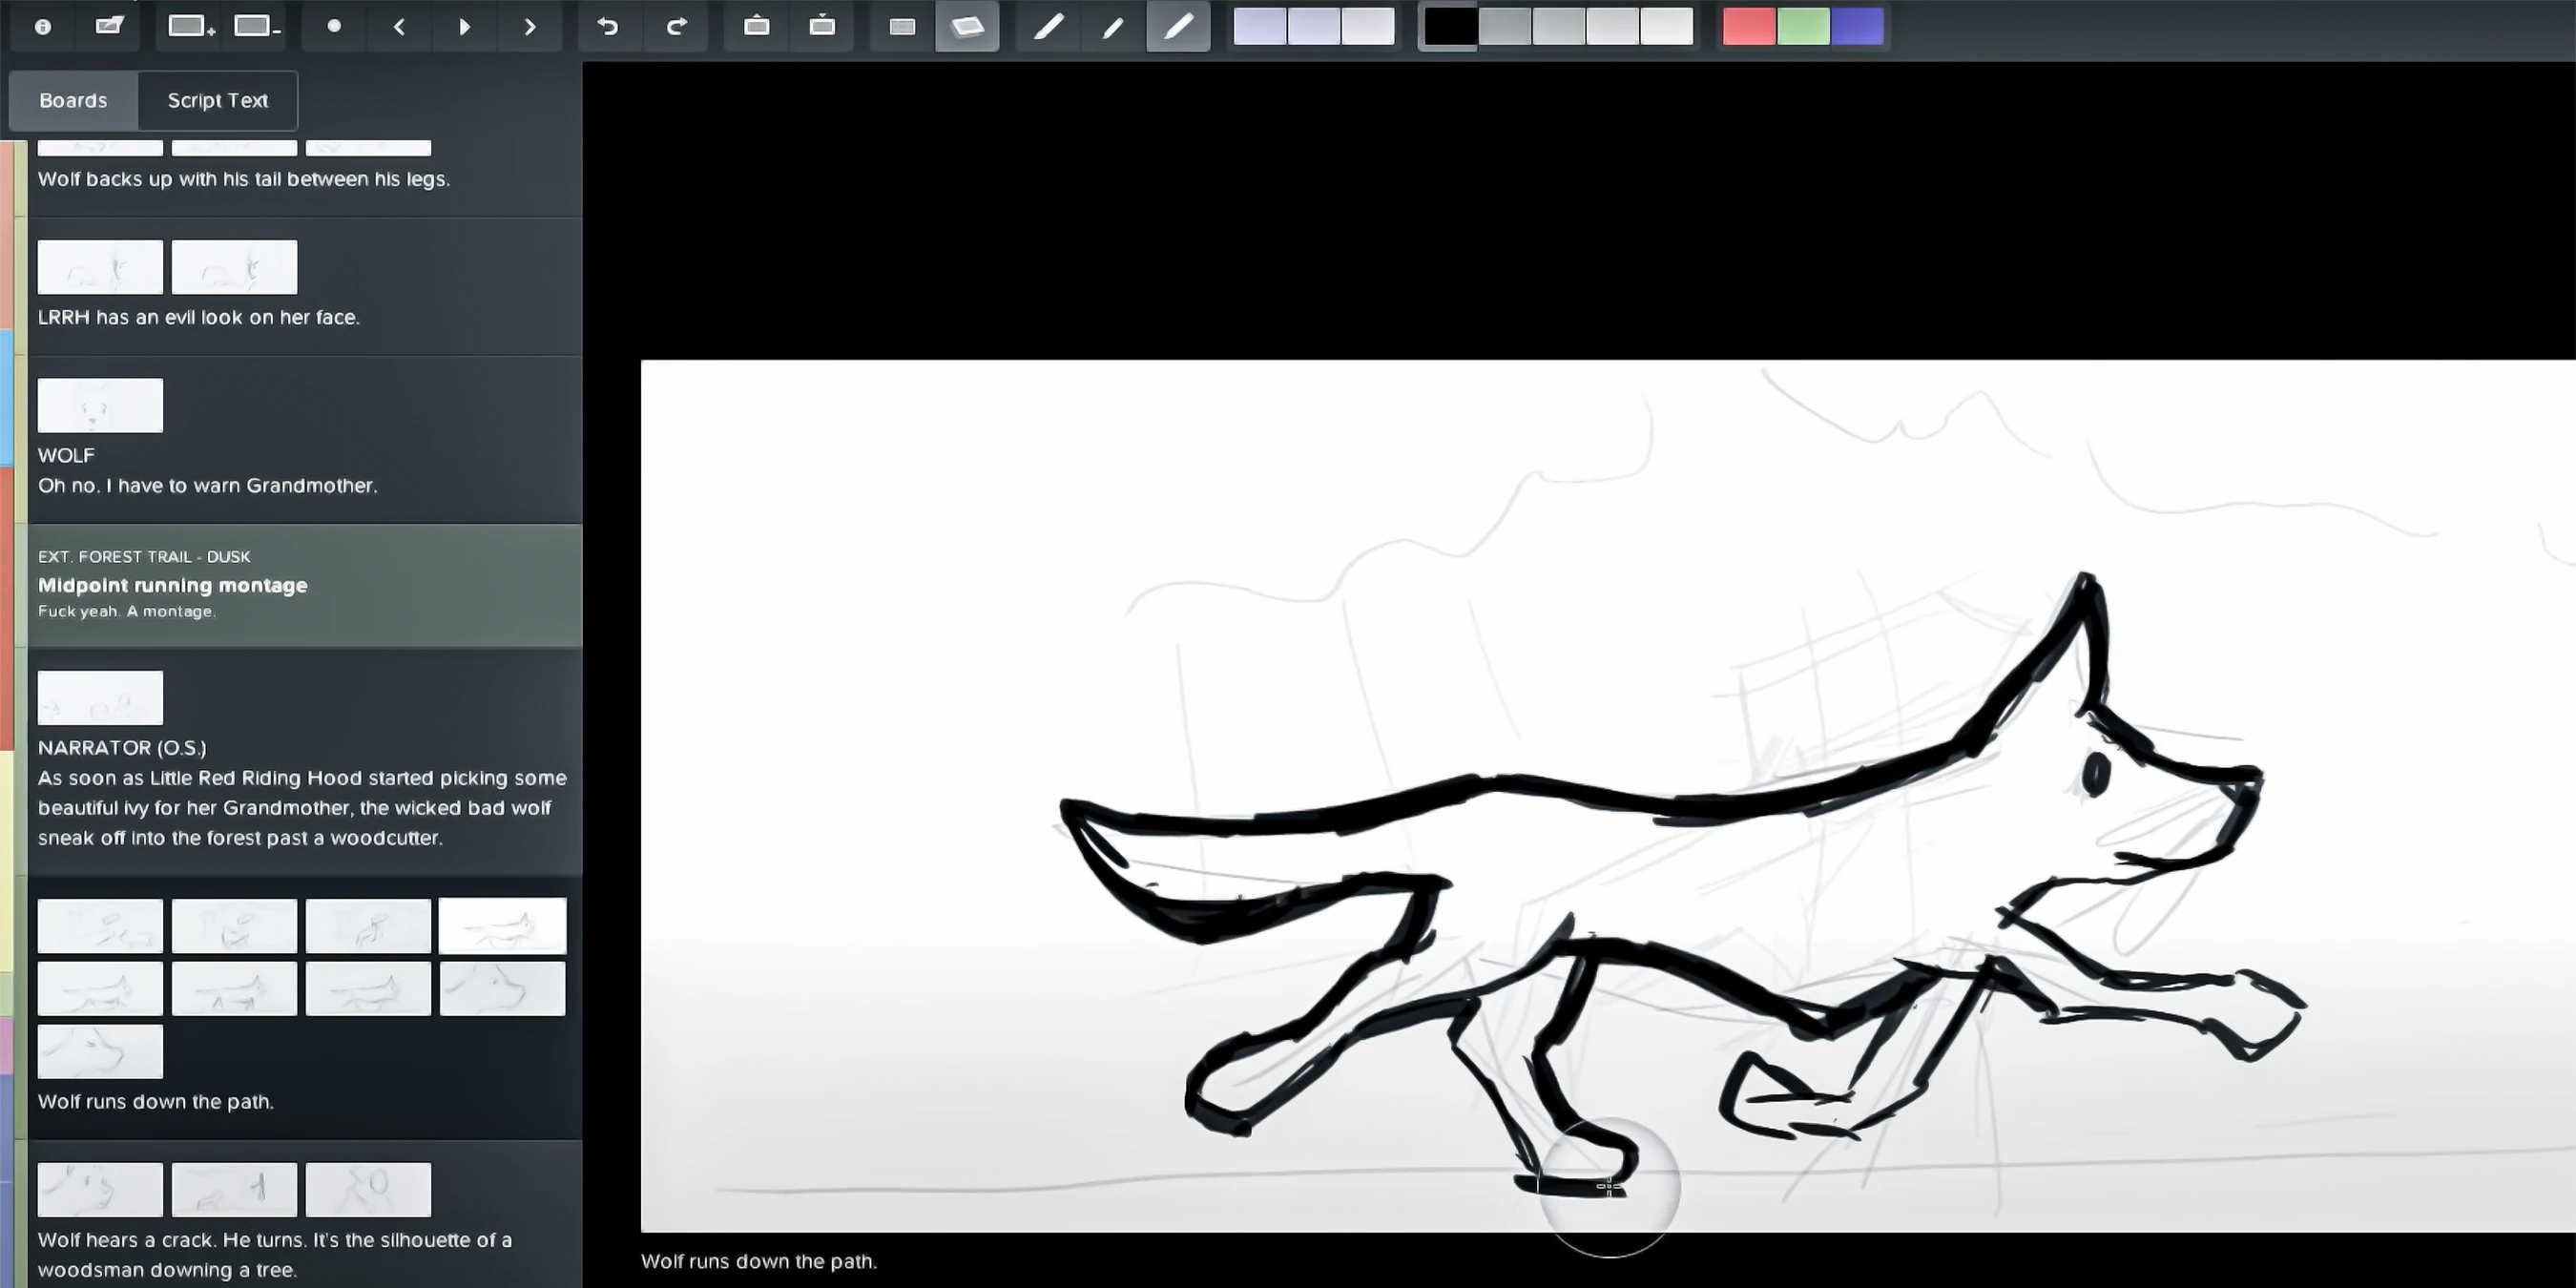Click the round record dot button

coord(334,27)
